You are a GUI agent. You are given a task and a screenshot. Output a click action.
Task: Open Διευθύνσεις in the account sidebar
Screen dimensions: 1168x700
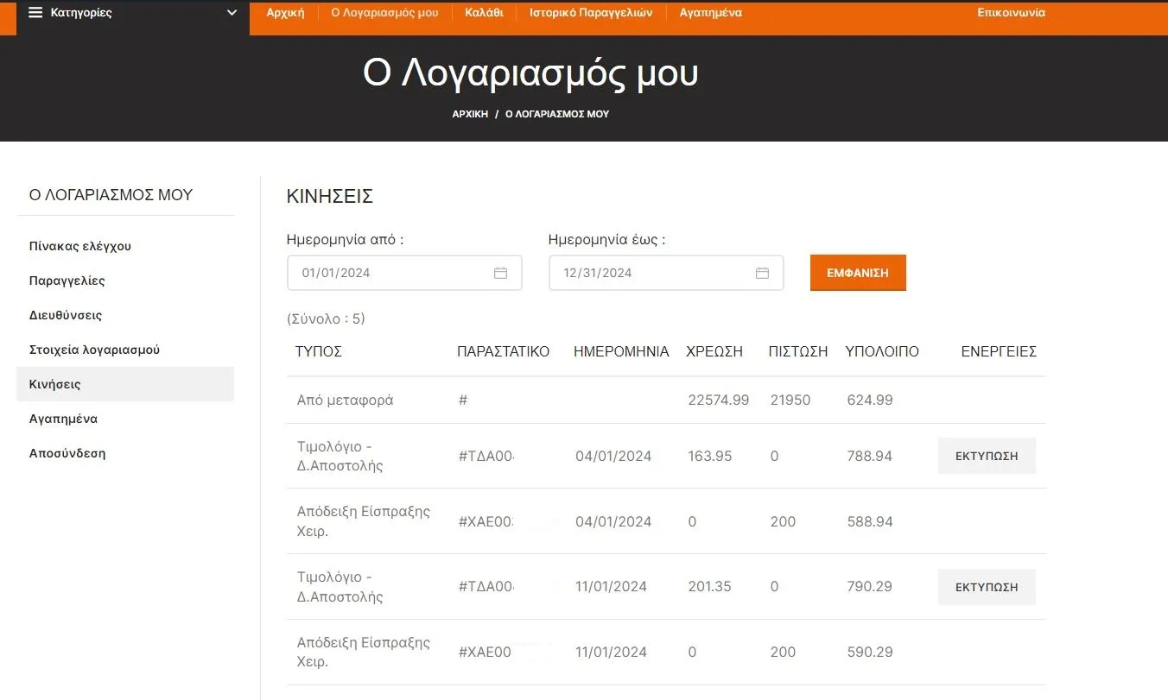tap(66, 315)
